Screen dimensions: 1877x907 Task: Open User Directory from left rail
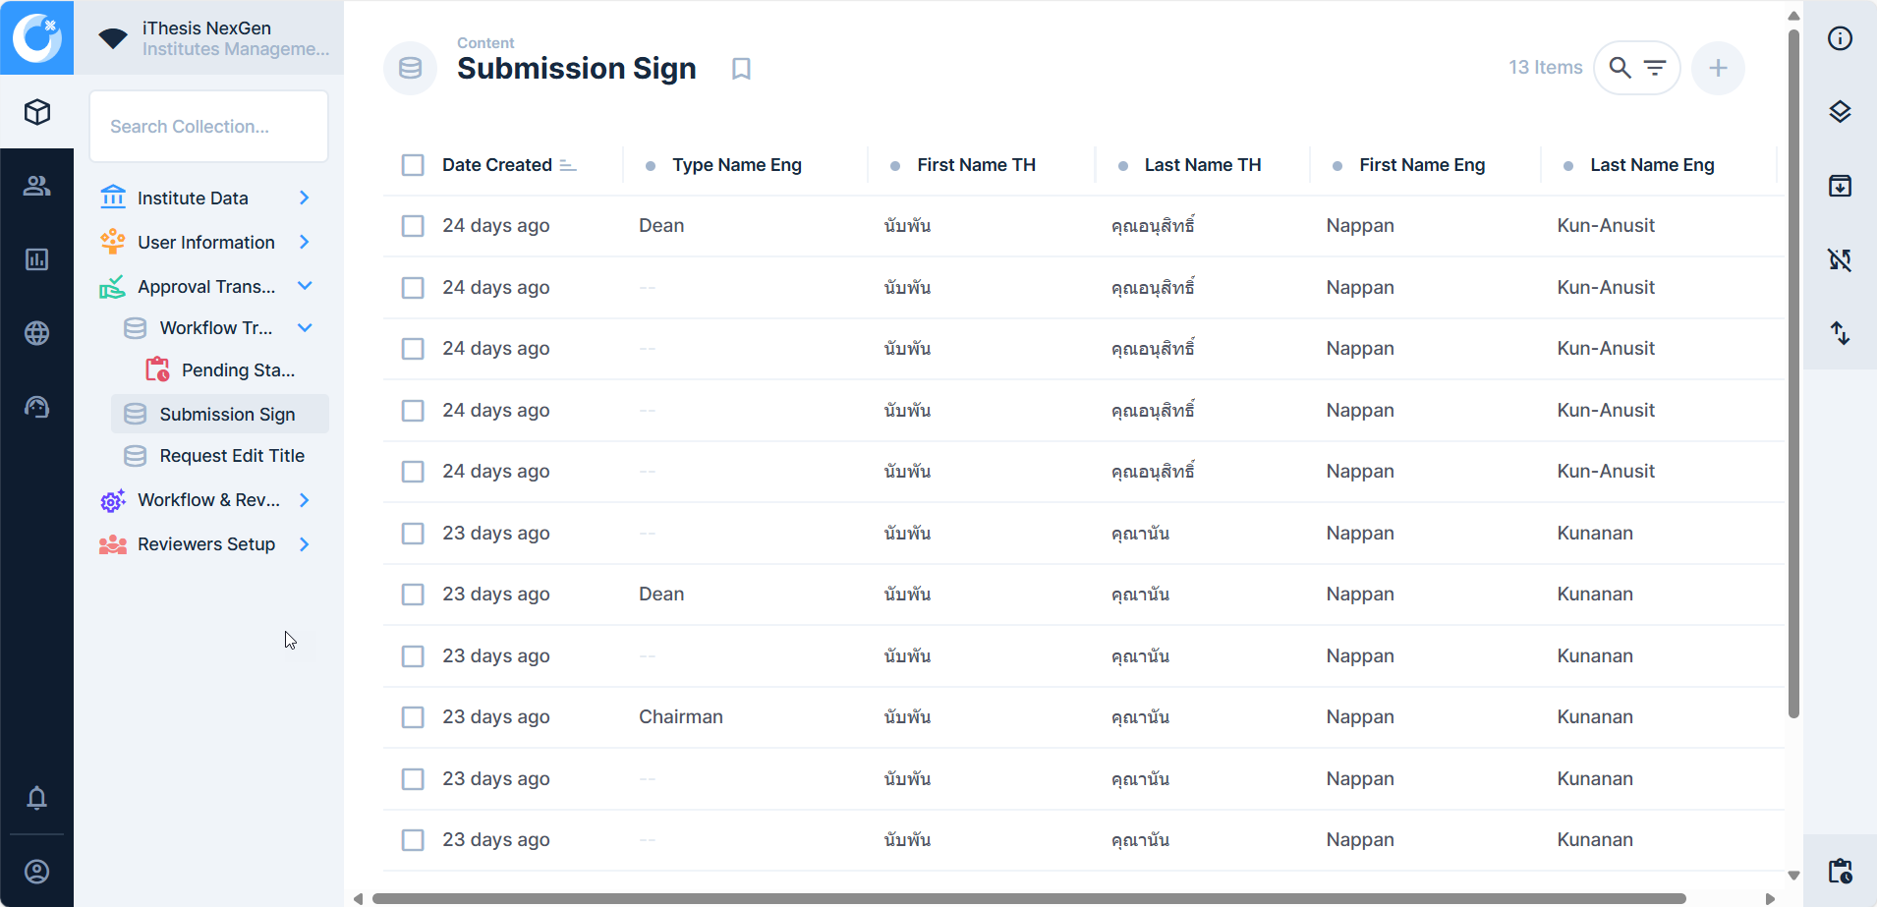[x=37, y=186]
